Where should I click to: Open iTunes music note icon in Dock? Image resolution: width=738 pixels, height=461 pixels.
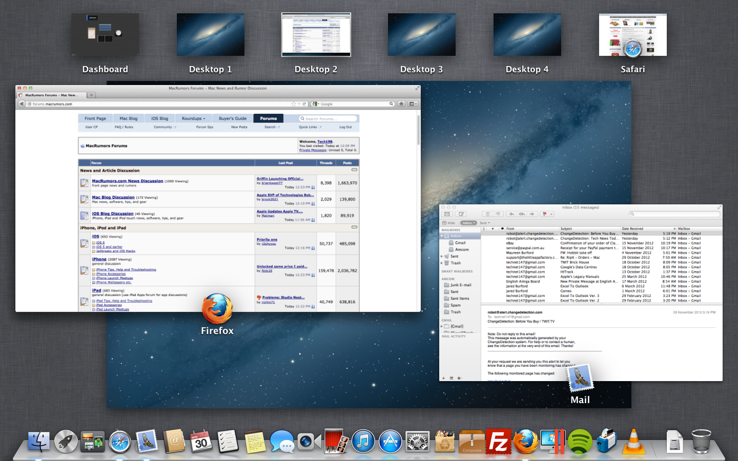(x=363, y=441)
